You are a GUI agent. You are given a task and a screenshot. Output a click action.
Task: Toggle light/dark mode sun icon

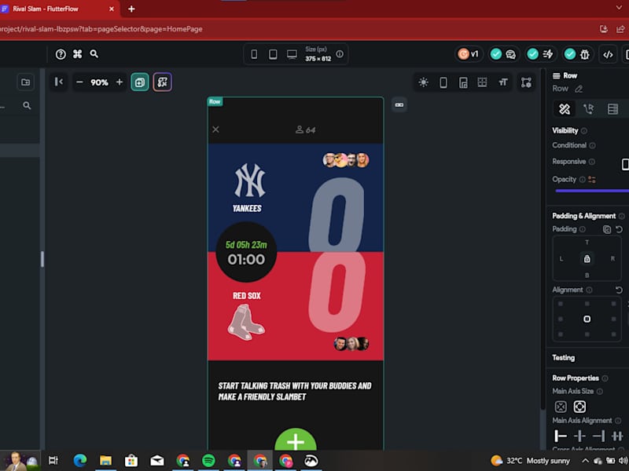(x=423, y=82)
